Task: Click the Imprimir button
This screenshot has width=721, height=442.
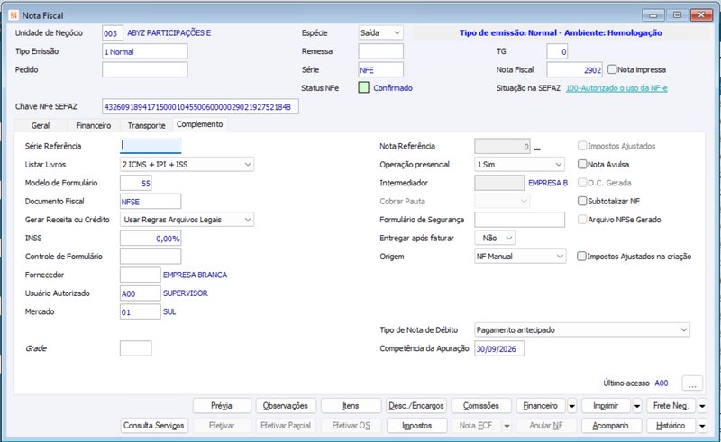Action: click(606, 406)
